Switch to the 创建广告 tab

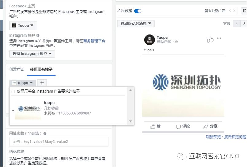click(17, 69)
